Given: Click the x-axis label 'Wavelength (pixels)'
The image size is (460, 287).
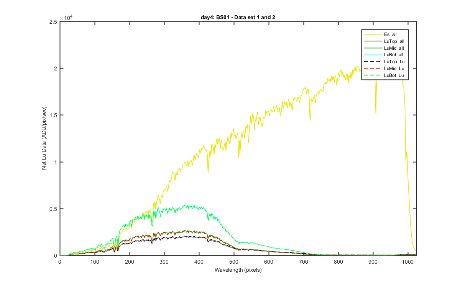Looking at the screenshot, I should 238,270.
